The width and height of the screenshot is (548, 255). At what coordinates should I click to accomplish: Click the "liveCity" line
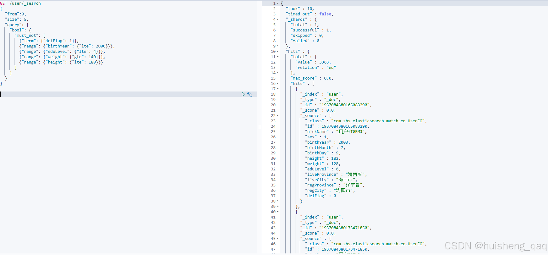click(331, 180)
